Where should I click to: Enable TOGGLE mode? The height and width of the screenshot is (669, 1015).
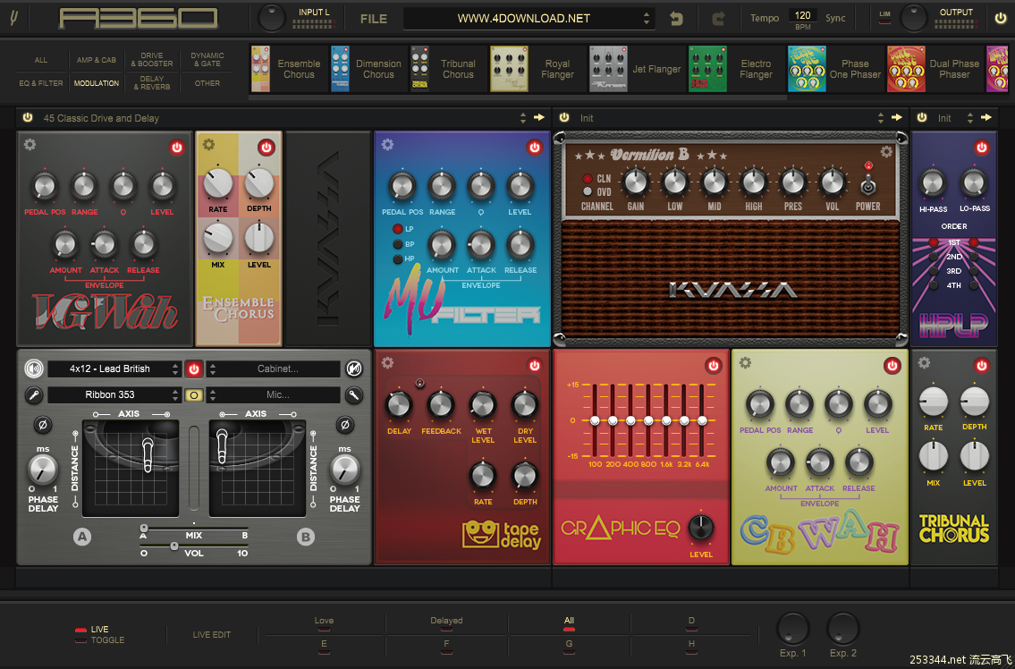point(99,639)
